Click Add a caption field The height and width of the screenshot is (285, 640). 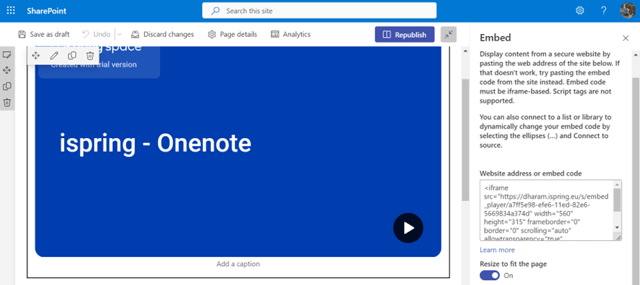[x=238, y=264]
